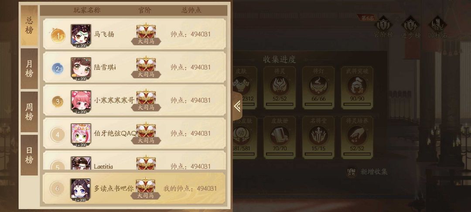This screenshot has width=471, height=212.
Task: Open the 皮肤册 collection icon
Action: tap(280, 137)
